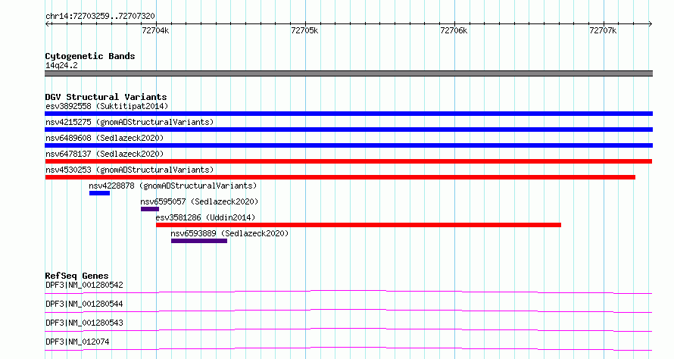The image size is (674, 359).
Task: Open variant label nsv4228878 (gnomADStructuralVariants)
Action: coord(173,186)
